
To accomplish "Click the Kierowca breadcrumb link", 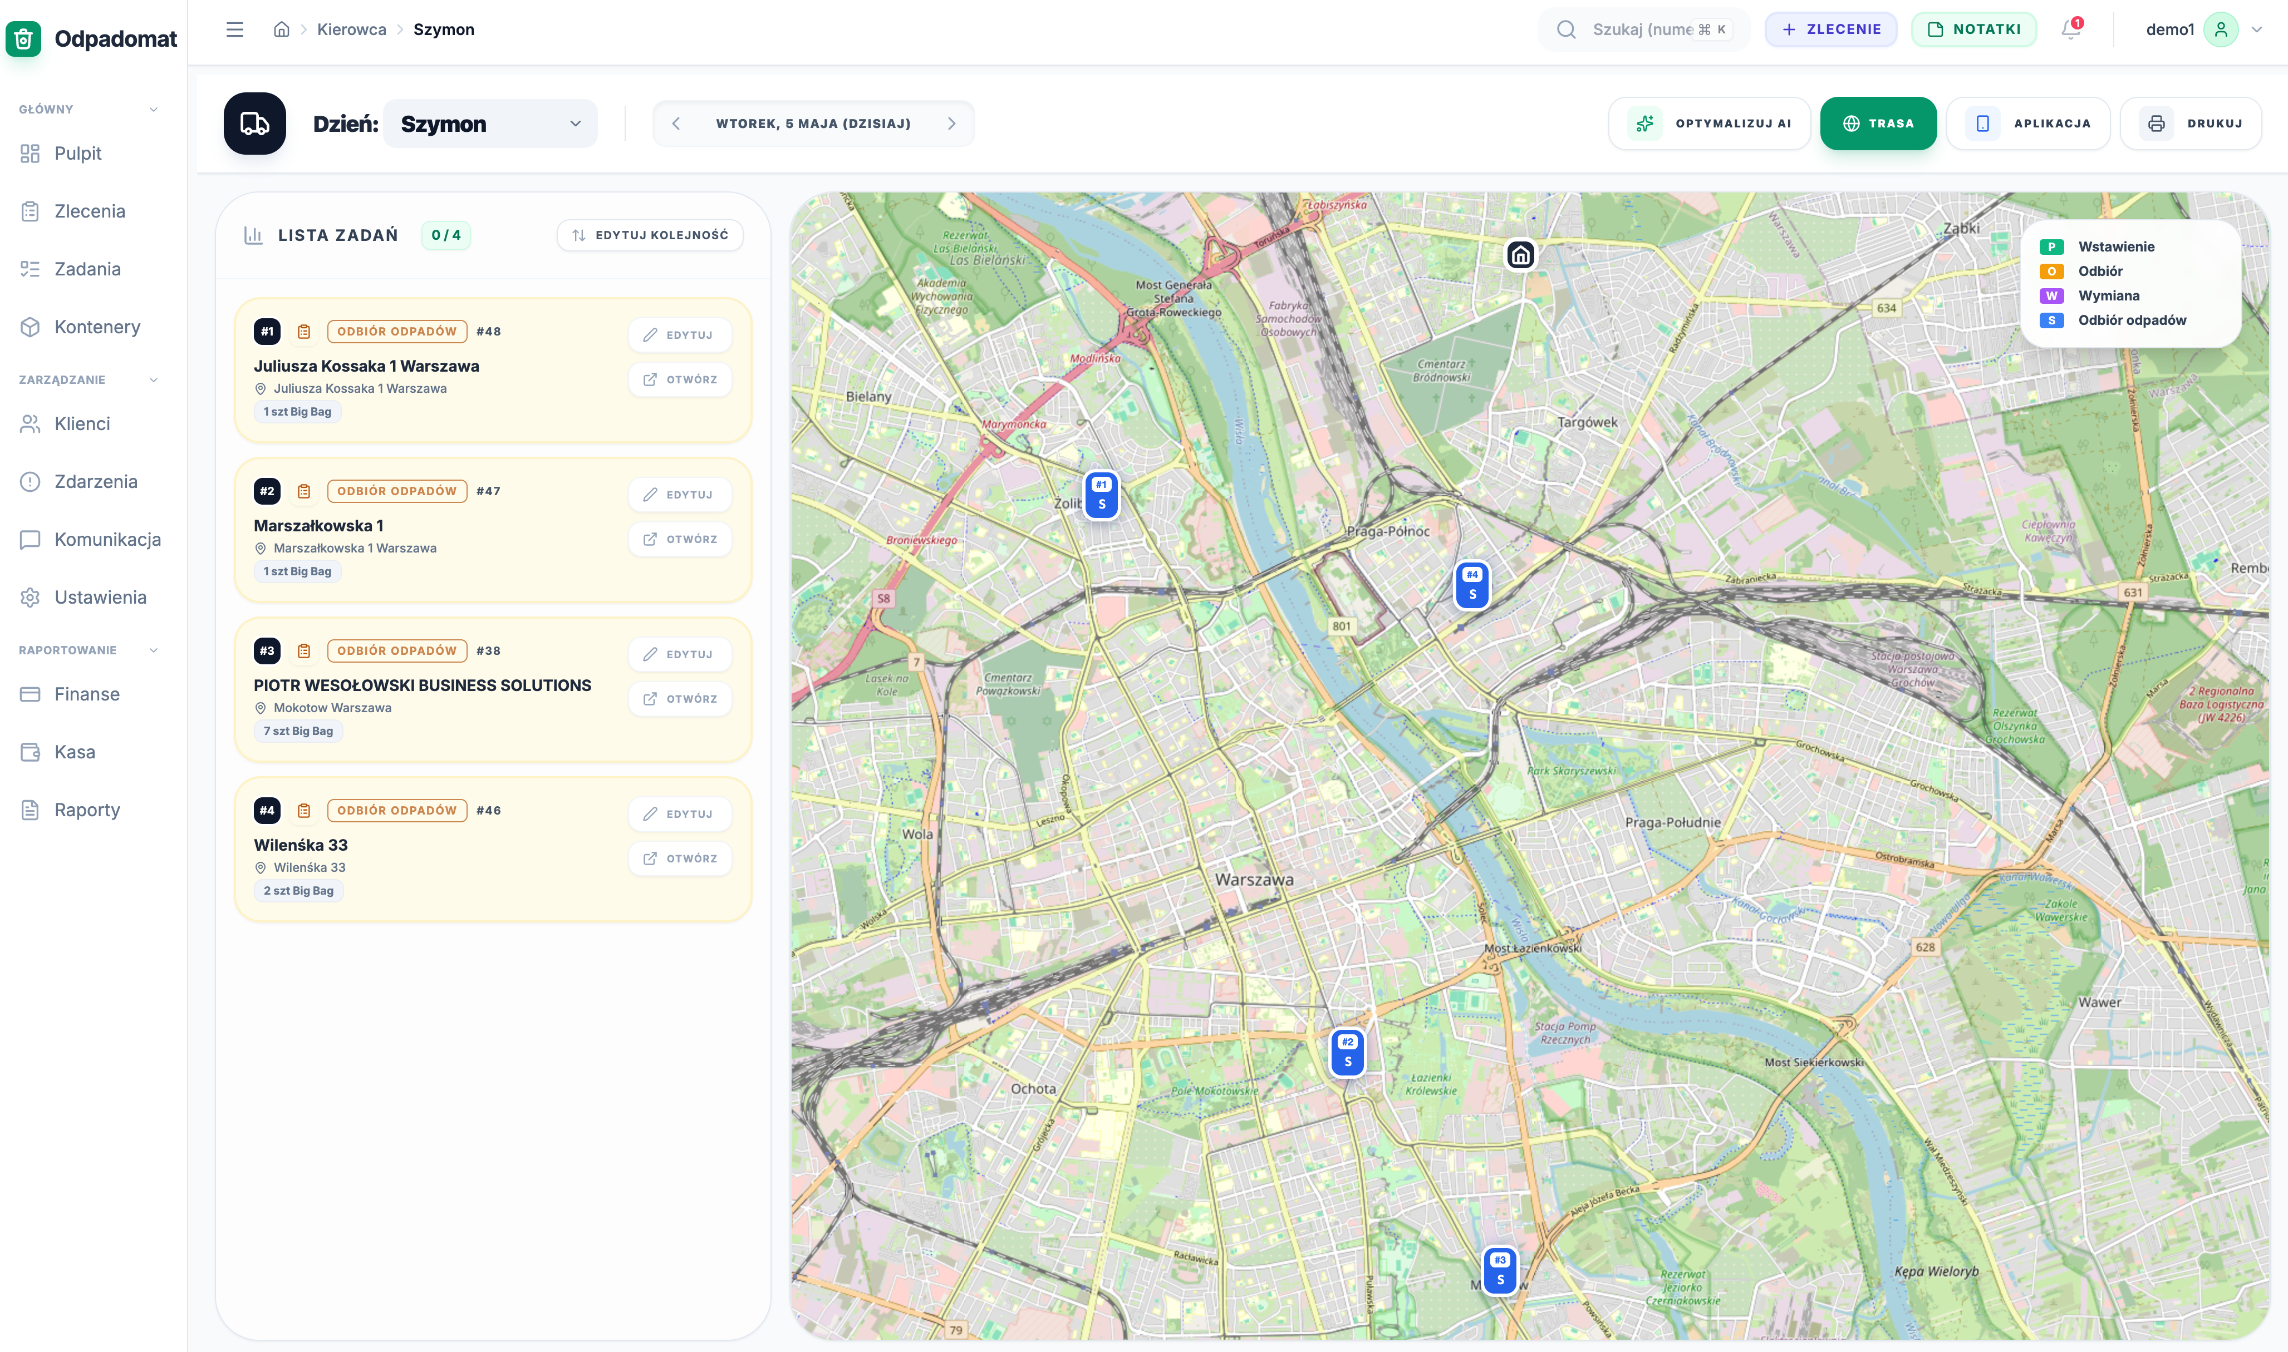I will pos(352,29).
